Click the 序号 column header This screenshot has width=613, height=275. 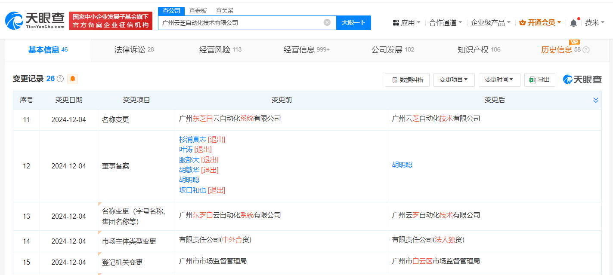tap(26, 100)
